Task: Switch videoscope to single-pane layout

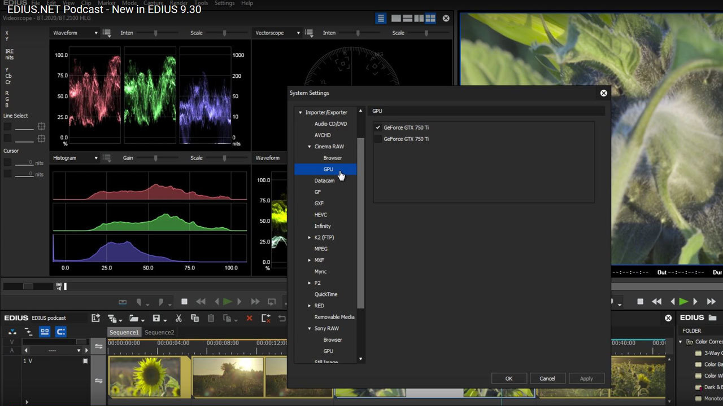Action: click(396, 19)
